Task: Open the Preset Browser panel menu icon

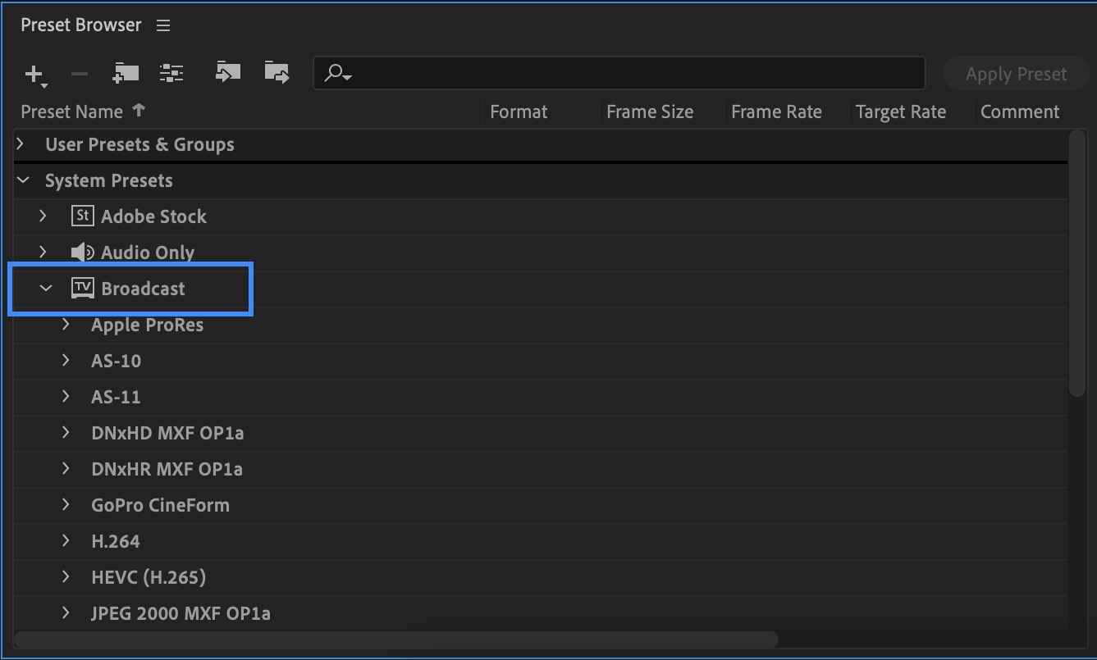Action: click(x=163, y=25)
